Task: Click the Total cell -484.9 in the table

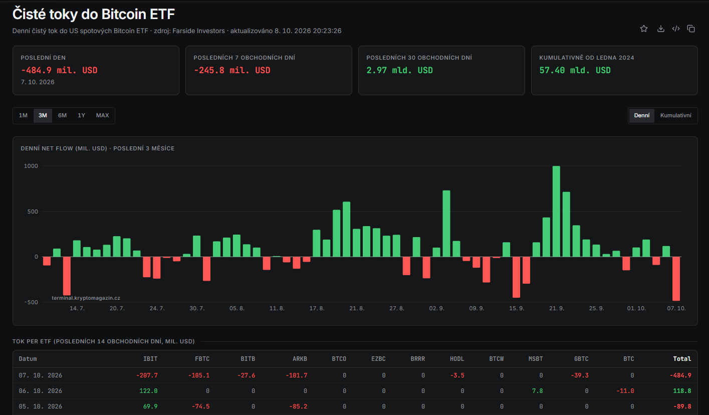Action: (680, 375)
